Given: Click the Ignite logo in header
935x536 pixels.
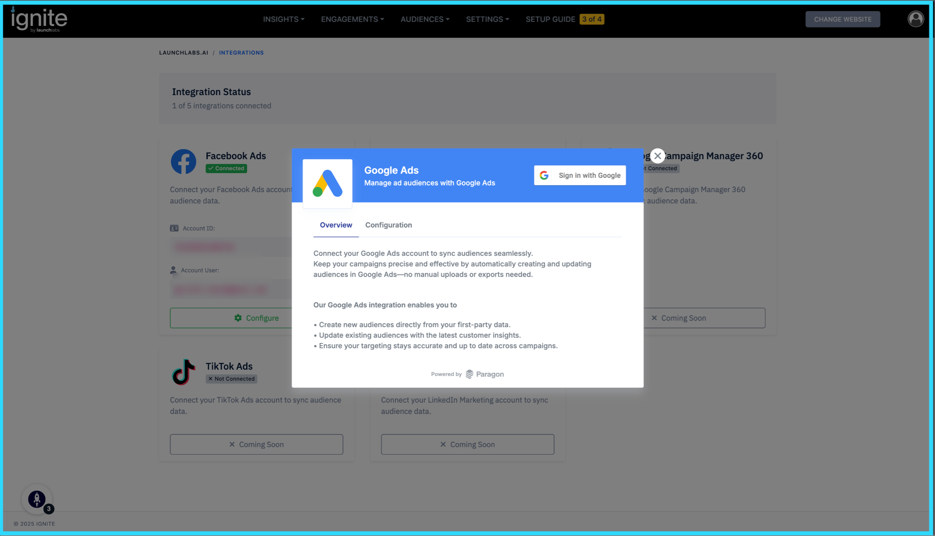Looking at the screenshot, I should (39, 20).
